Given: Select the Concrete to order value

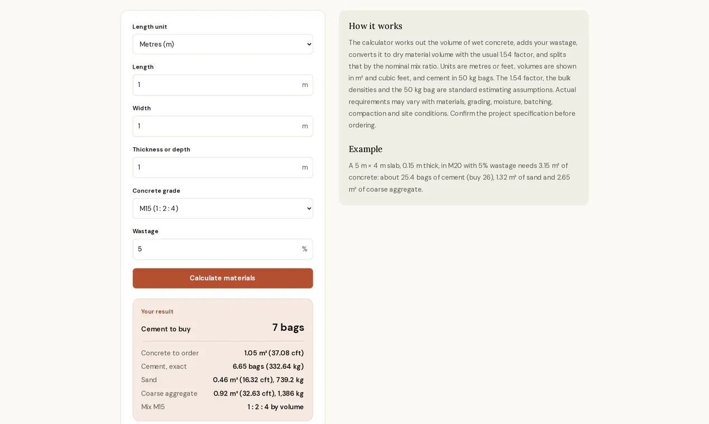Looking at the screenshot, I should click(x=274, y=353).
